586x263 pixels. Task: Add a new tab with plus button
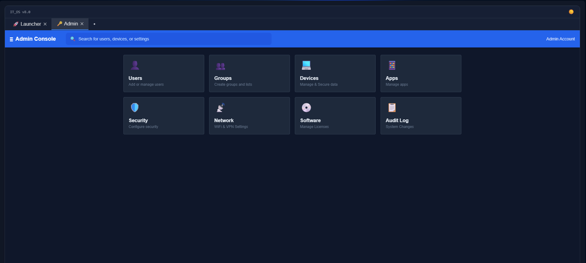pos(94,24)
